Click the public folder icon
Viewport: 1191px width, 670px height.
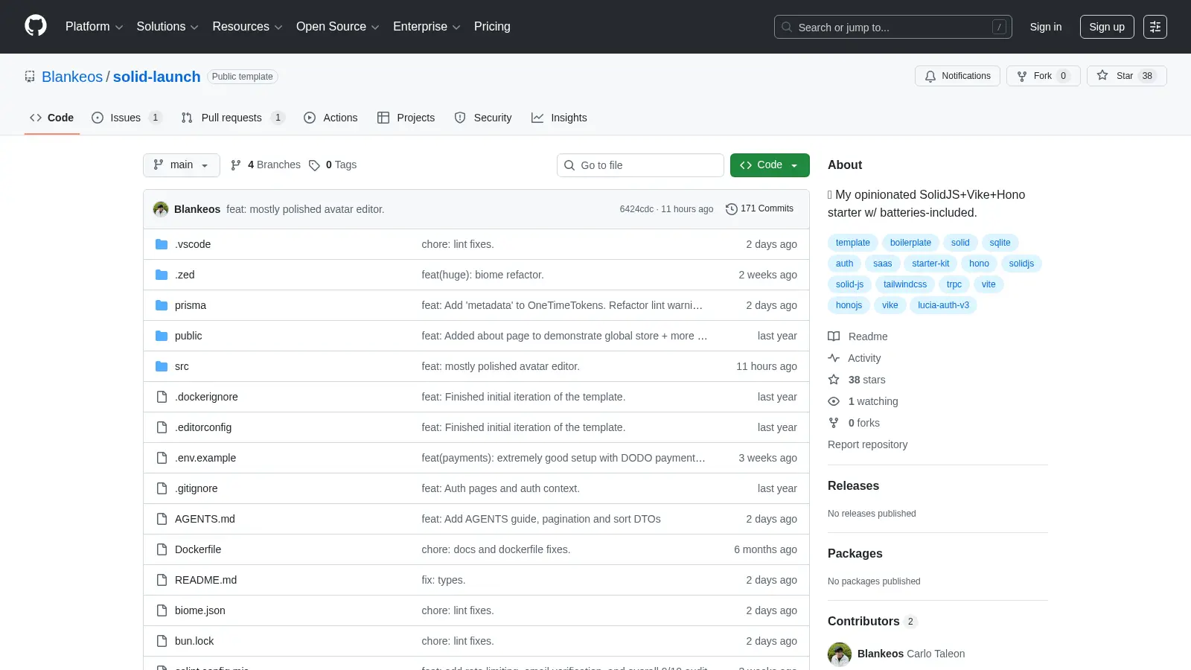[162, 336]
